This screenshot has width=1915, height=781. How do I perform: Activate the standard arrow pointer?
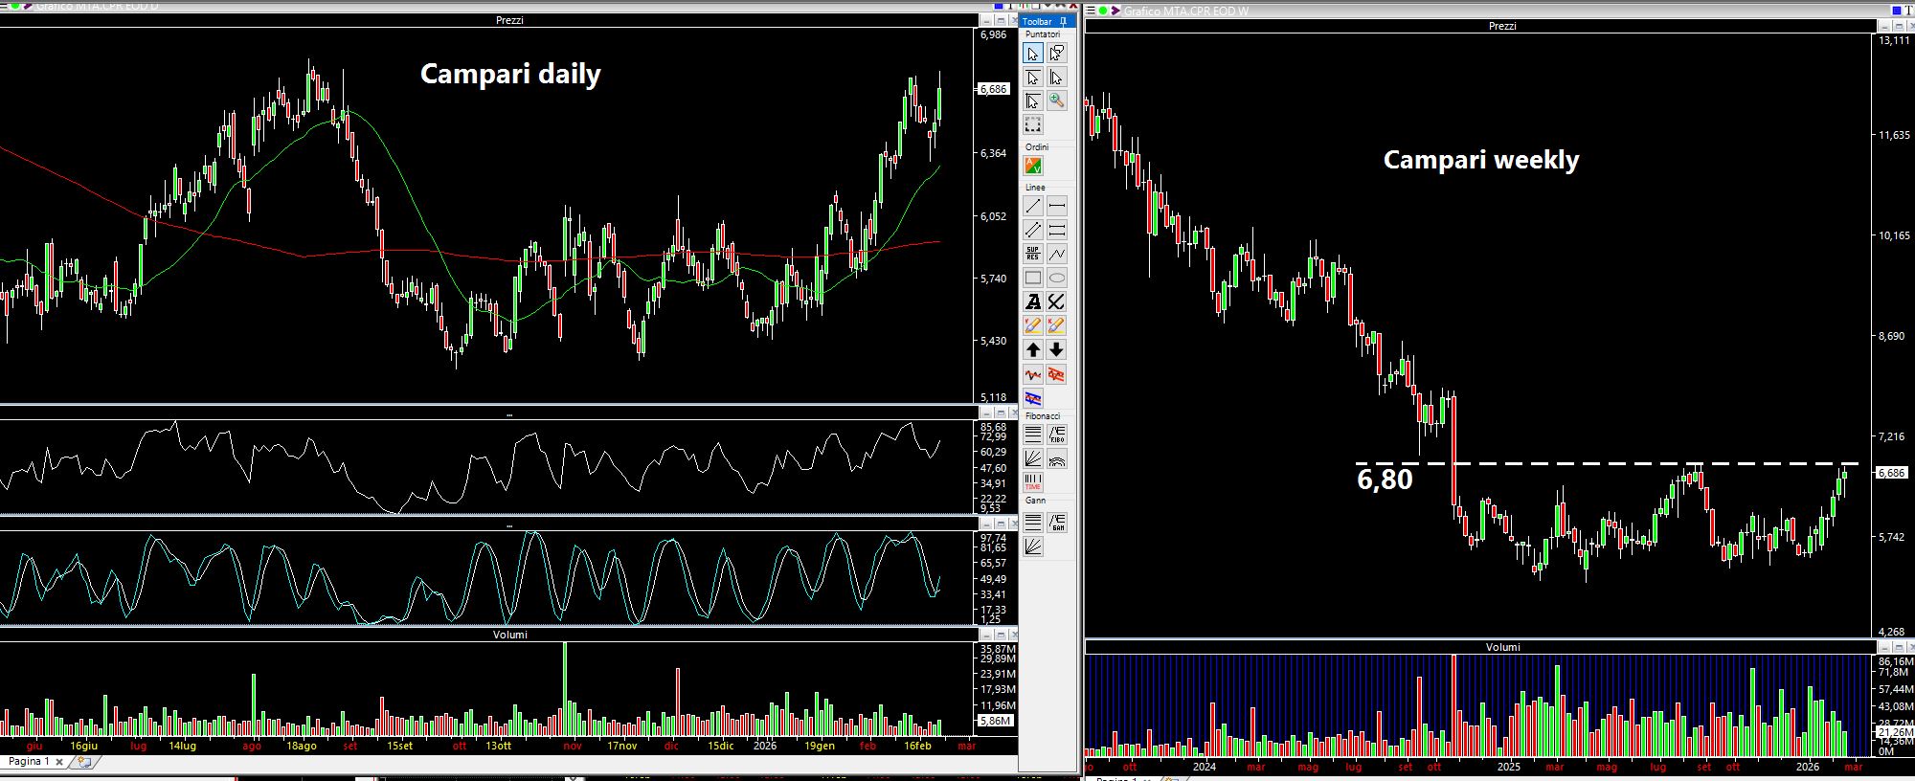[1032, 54]
